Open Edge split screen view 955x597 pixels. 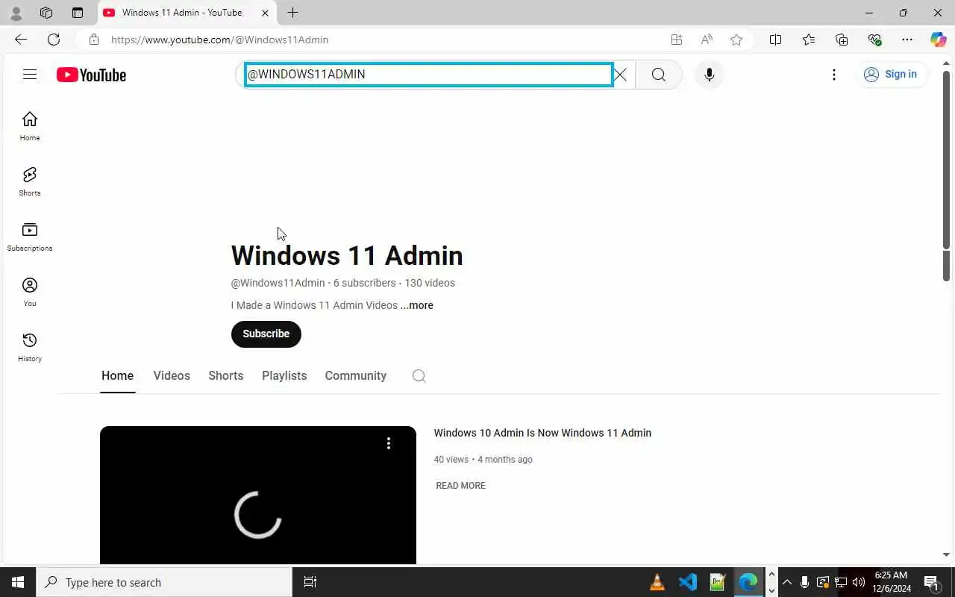[x=776, y=40]
